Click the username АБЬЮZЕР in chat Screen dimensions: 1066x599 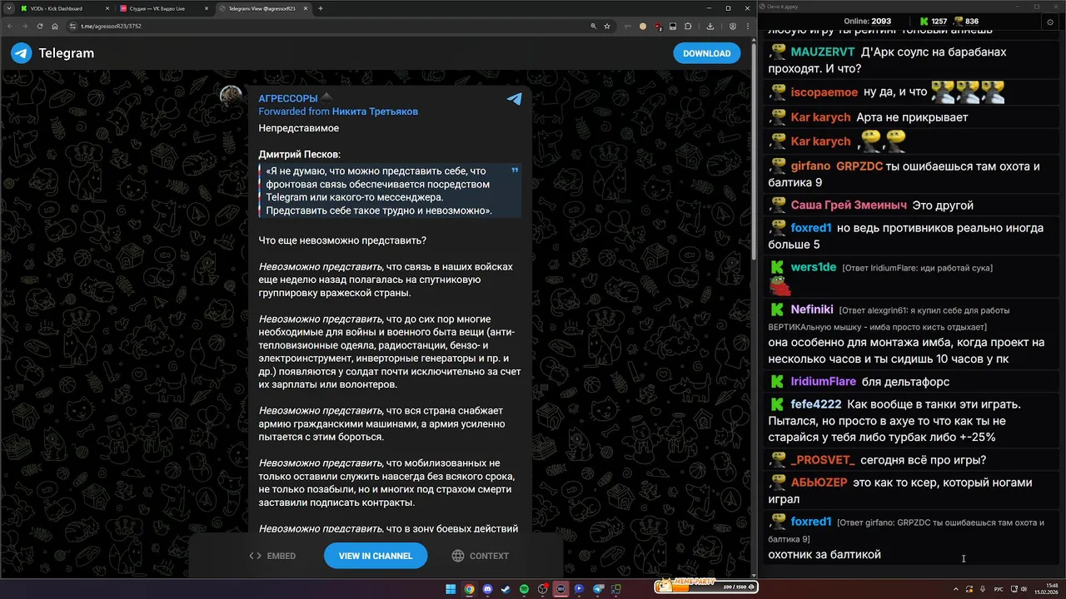pyautogui.click(x=819, y=482)
